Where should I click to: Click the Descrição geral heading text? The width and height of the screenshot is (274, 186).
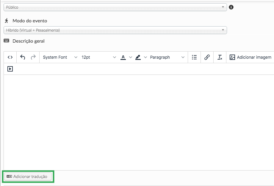[29, 41]
